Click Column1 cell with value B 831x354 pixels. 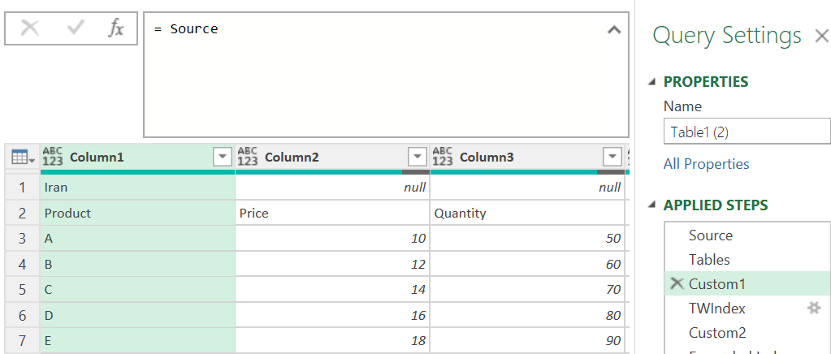pyautogui.click(x=138, y=264)
